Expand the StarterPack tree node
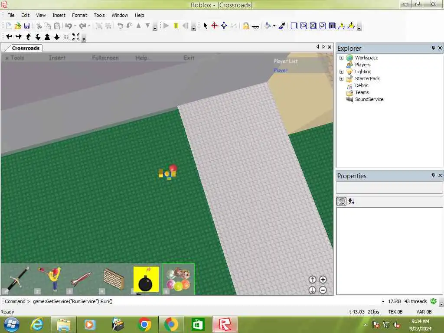 click(x=342, y=79)
